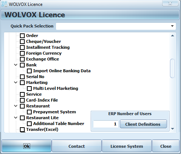This screenshot has width=181, height=154.
Task: Click the scroll up arrow in module list
Action: pyautogui.click(x=173, y=36)
